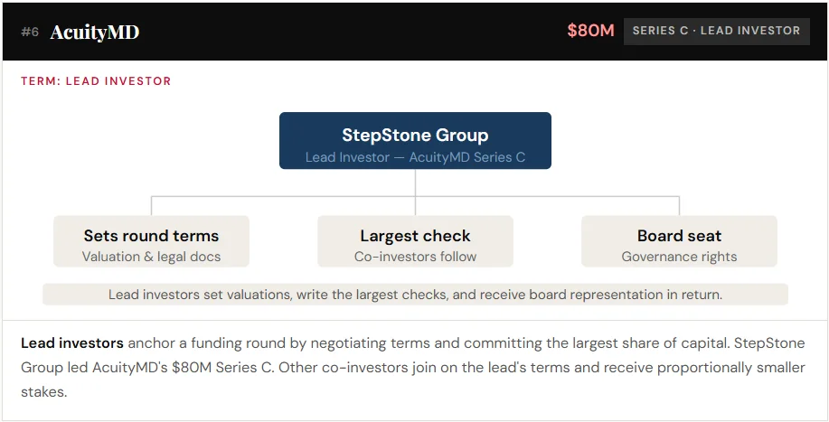
Task: Click the #6 rank number
Action: click(x=30, y=33)
